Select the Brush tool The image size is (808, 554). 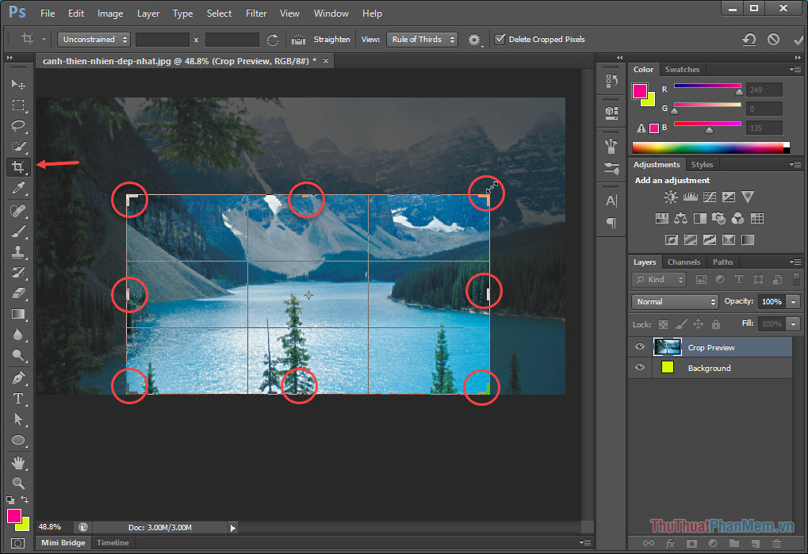17,231
